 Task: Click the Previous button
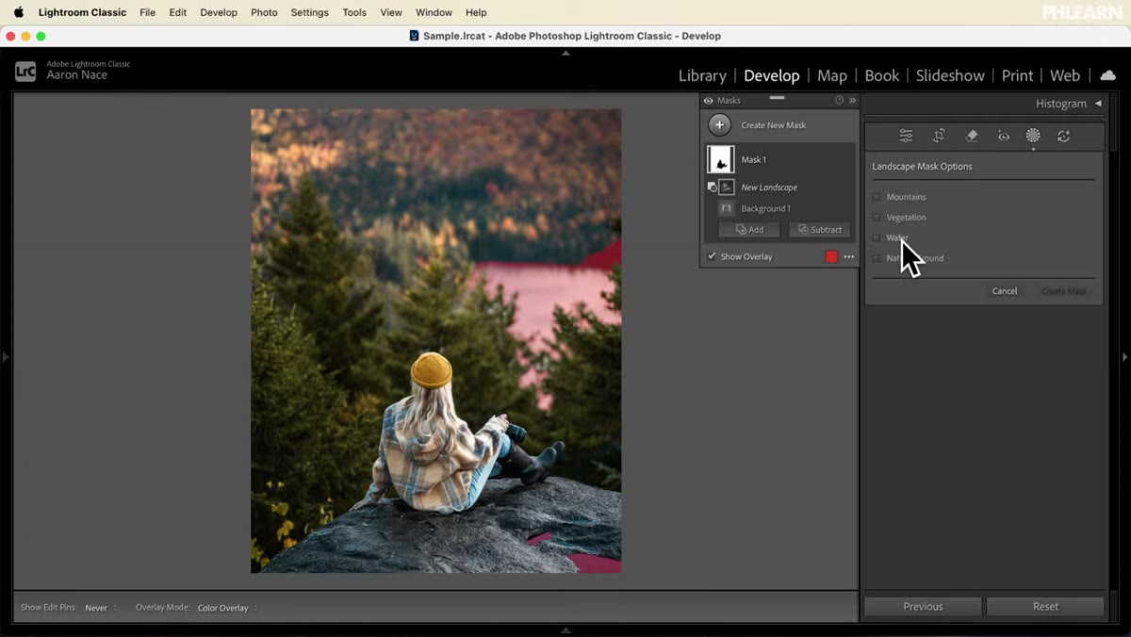click(923, 607)
